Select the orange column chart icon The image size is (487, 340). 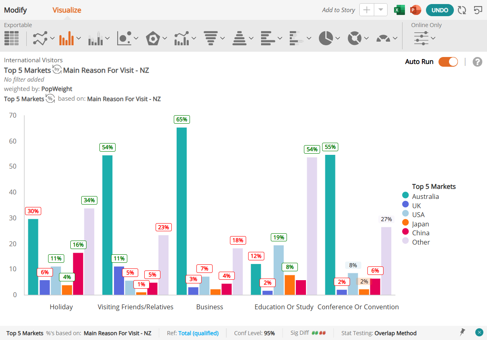(67, 38)
